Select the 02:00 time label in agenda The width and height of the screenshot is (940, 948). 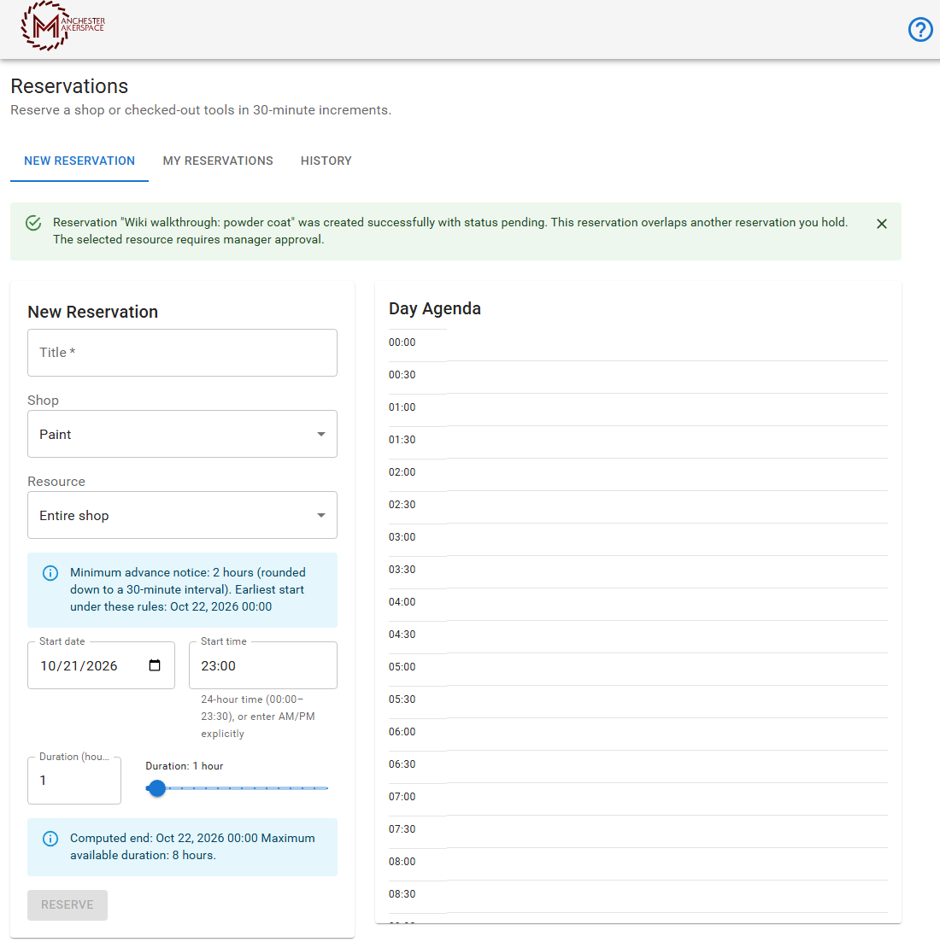pos(402,472)
